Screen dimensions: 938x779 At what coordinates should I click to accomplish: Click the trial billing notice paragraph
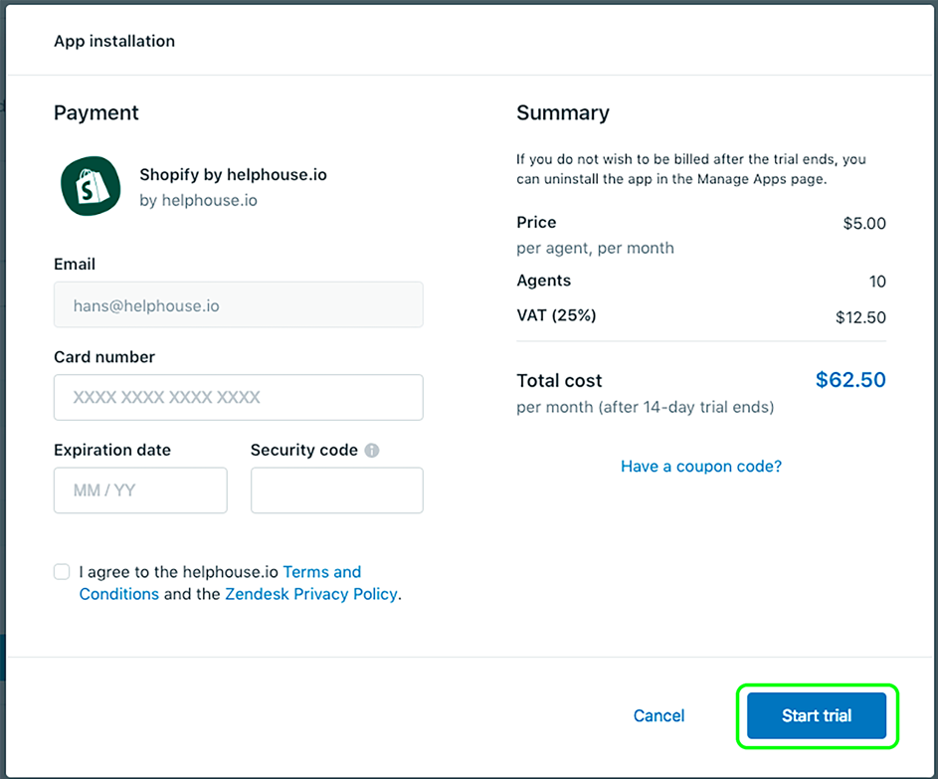[x=691, y=169]
